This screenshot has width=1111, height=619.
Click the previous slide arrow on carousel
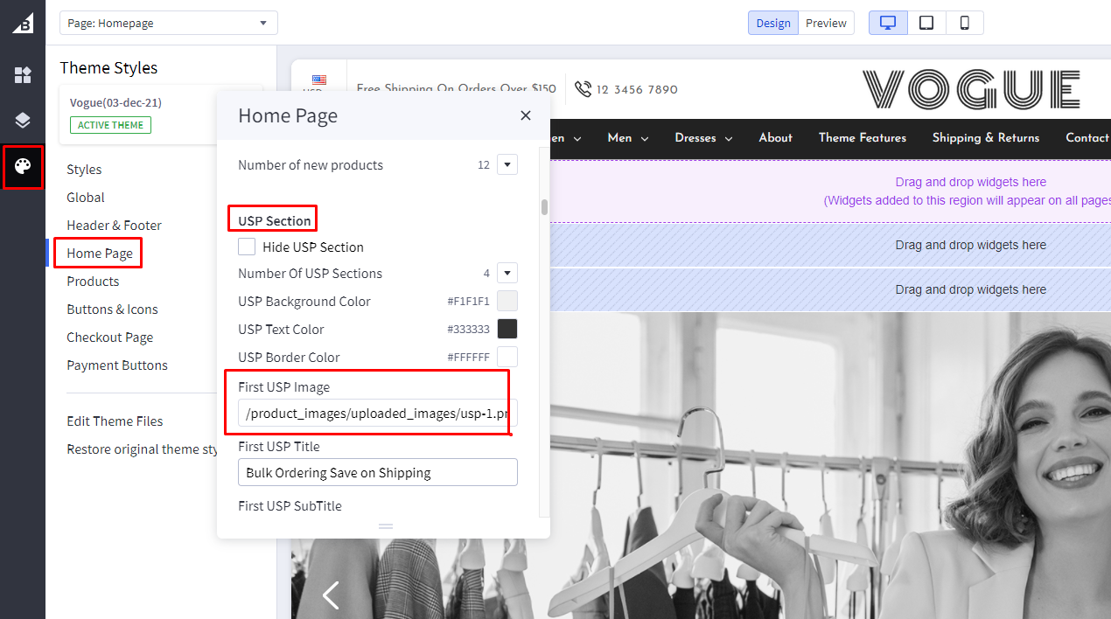coord(331,595)
